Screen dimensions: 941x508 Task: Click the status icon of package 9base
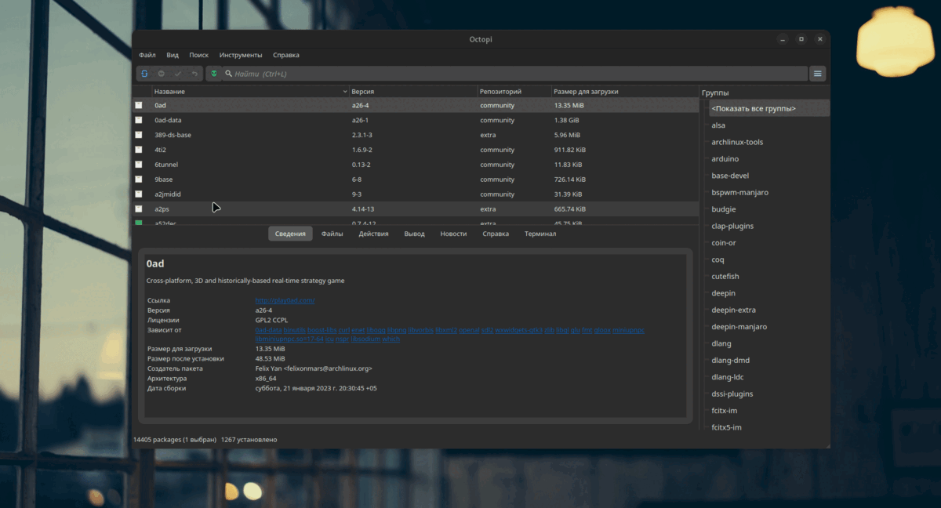pyautogui.click(x=139, y=180)
